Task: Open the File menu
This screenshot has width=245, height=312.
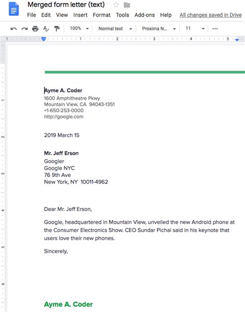Action: point(32,15)
